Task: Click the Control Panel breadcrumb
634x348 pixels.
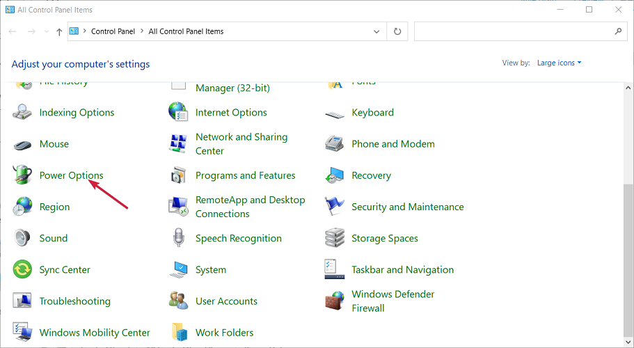Action: click(x=113, y=31)
